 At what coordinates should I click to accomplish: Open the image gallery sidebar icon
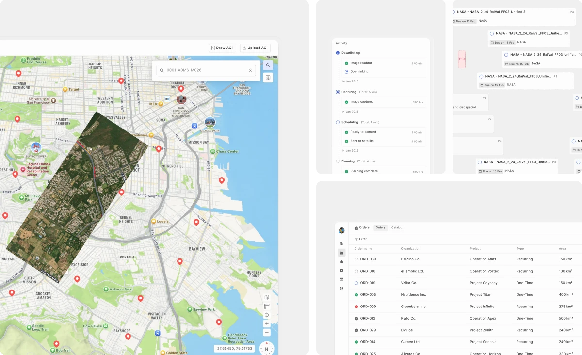click(341, 279)
